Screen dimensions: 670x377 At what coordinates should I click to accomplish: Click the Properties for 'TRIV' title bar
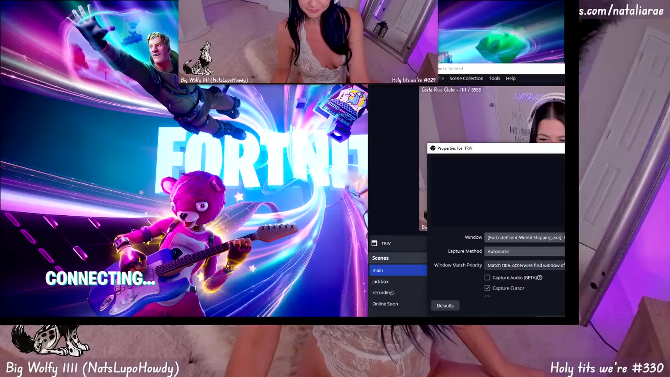(496, 148)
